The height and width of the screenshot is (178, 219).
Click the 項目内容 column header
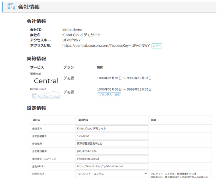(83, 120)
